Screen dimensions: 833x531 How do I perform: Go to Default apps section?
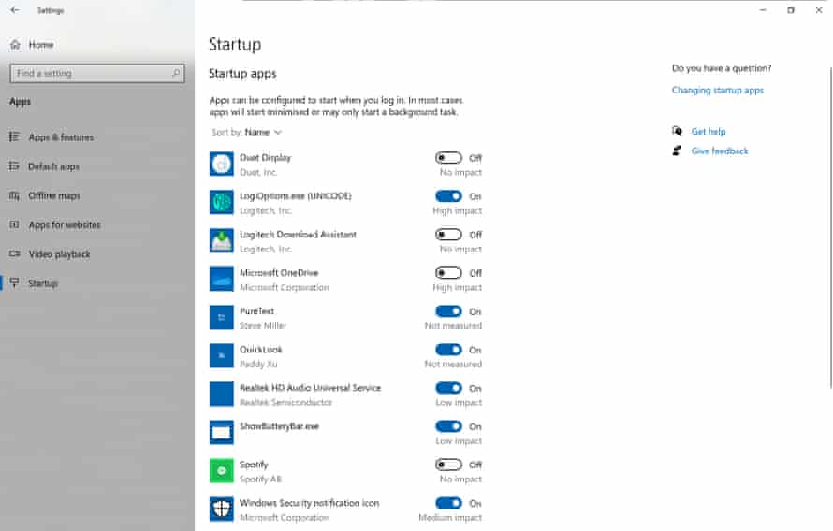(53, 166)
